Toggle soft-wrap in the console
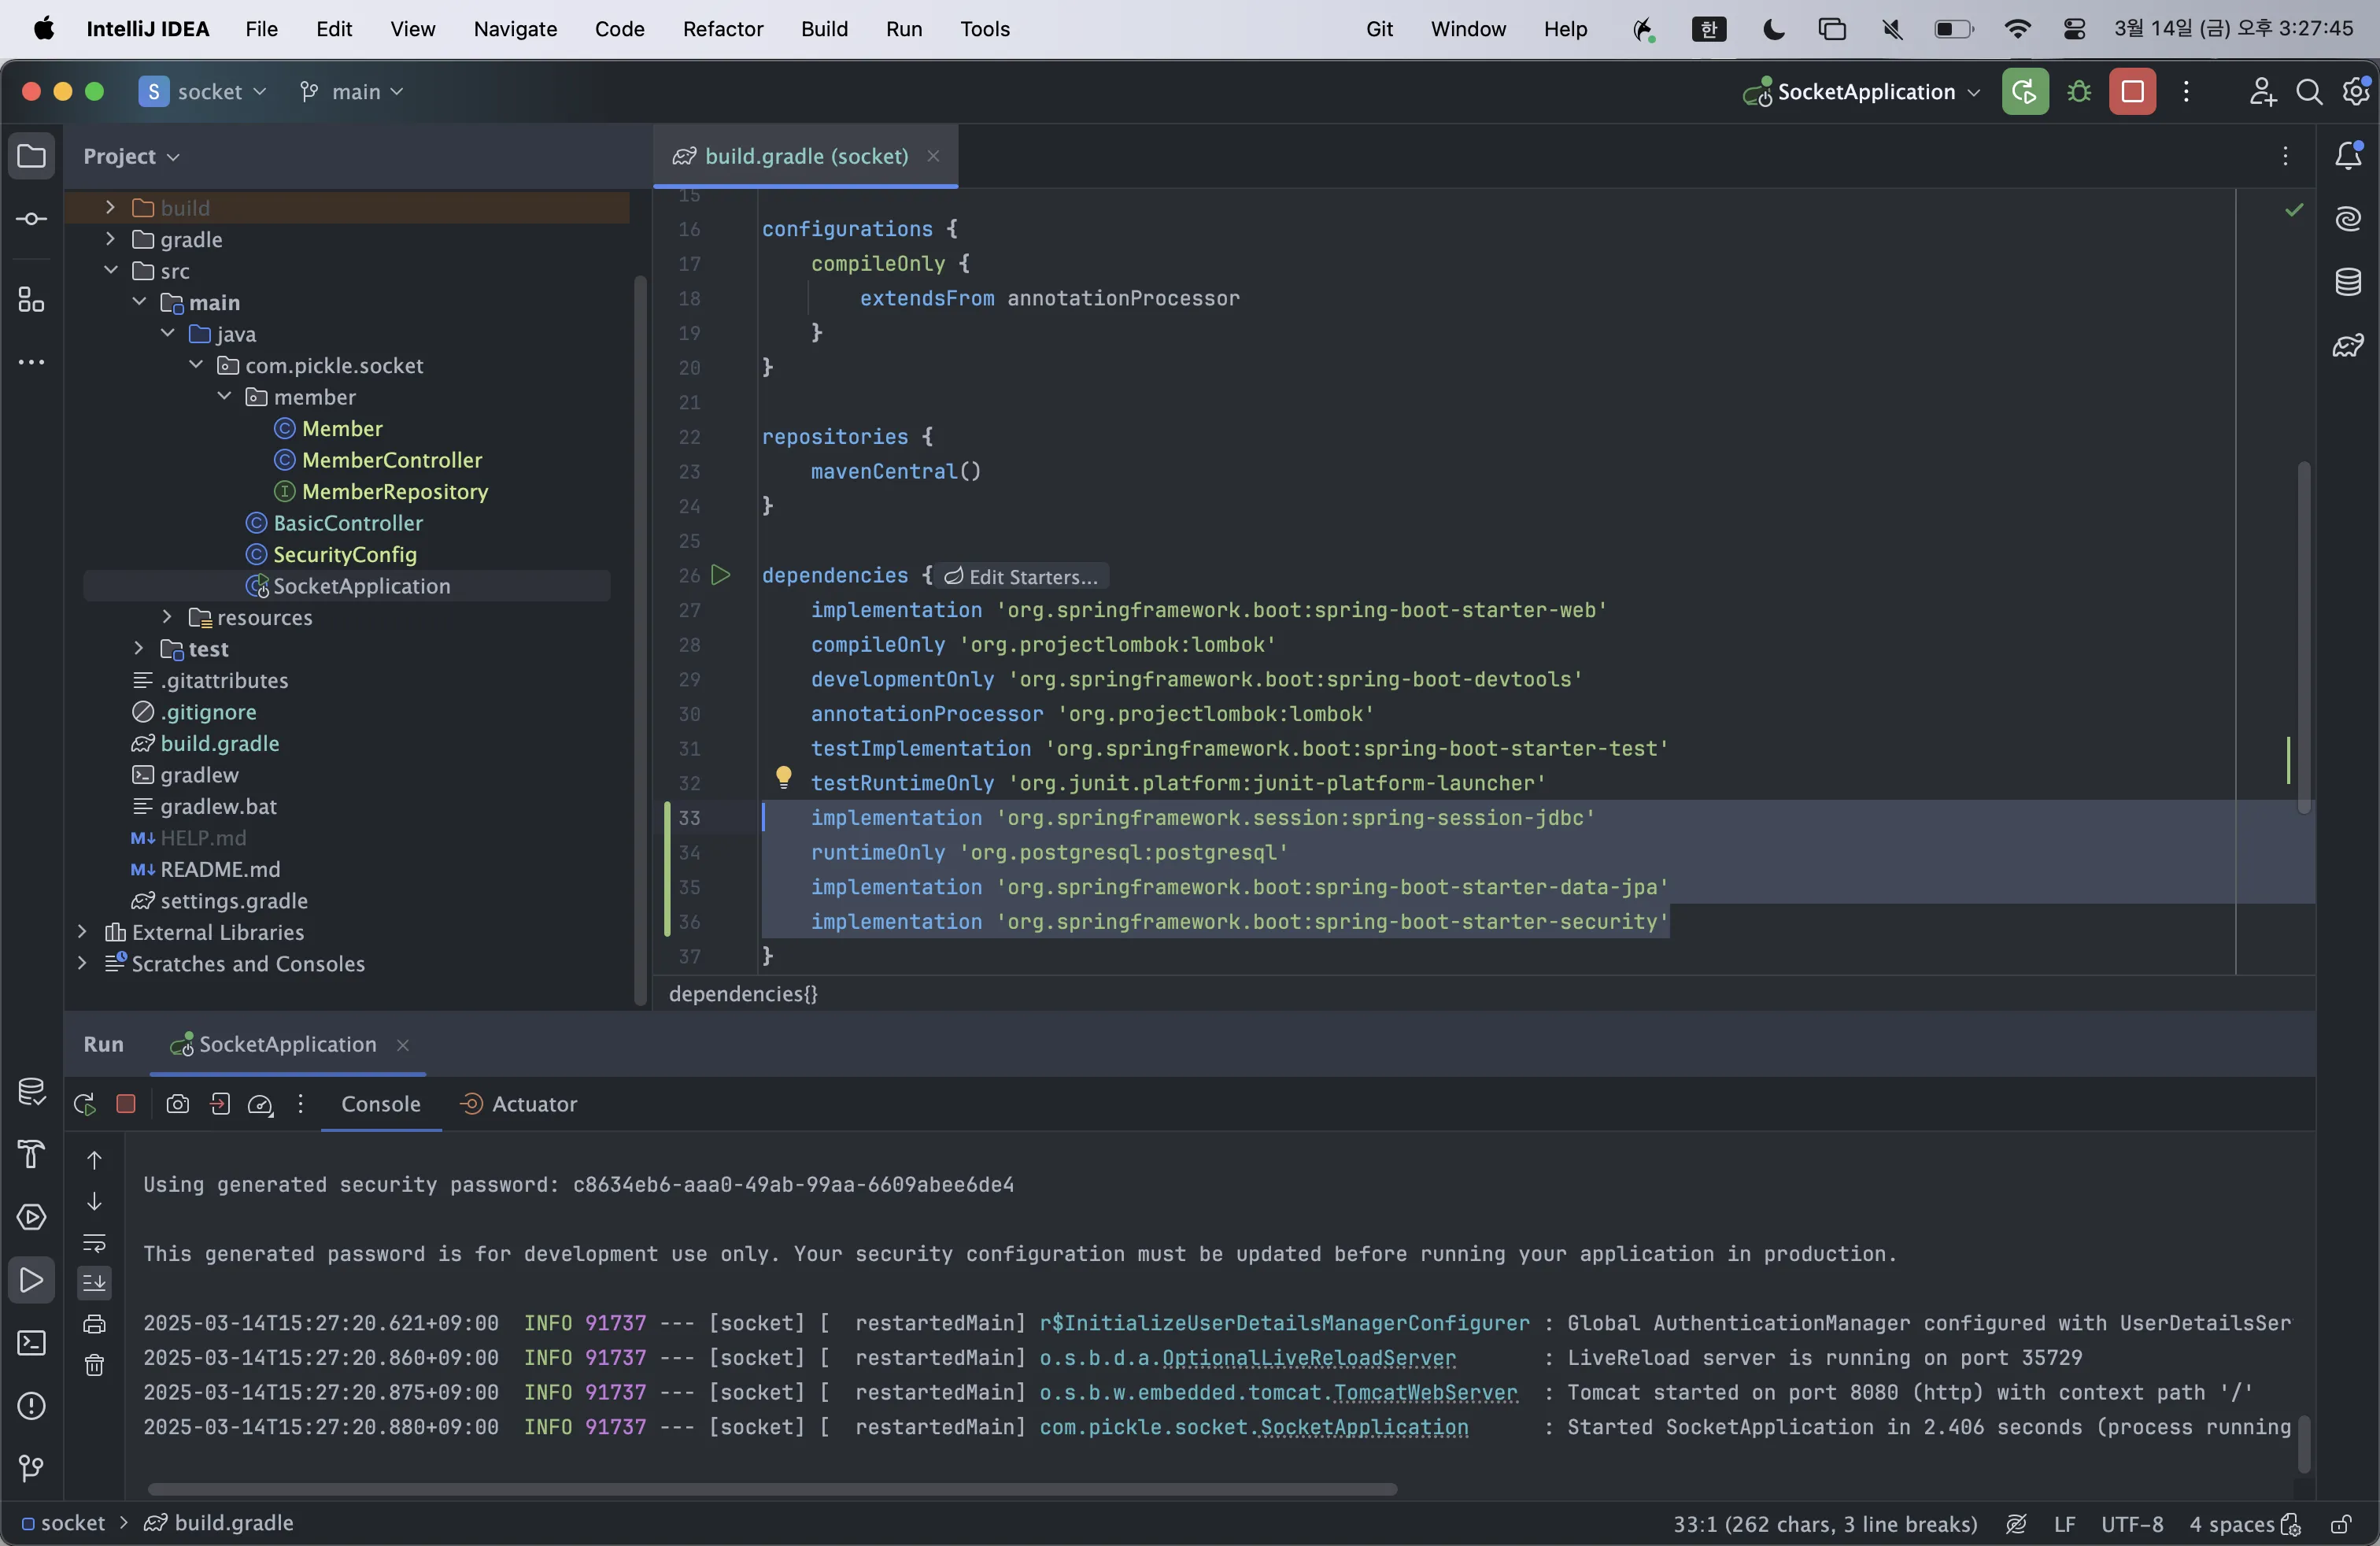The height and width of the screenshot is (1546, 2380). [x=94, y=1243]
